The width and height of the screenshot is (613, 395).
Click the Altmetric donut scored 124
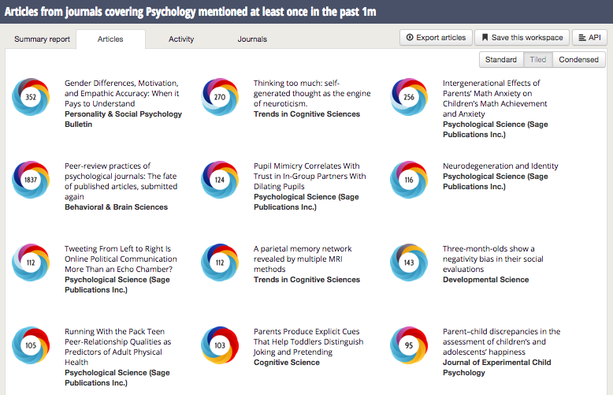[220, 180]
